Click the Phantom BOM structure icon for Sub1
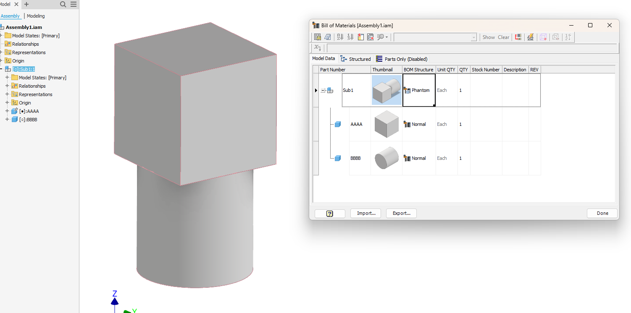This screenshot has height=313, width=631. click(x=408, y=90)
